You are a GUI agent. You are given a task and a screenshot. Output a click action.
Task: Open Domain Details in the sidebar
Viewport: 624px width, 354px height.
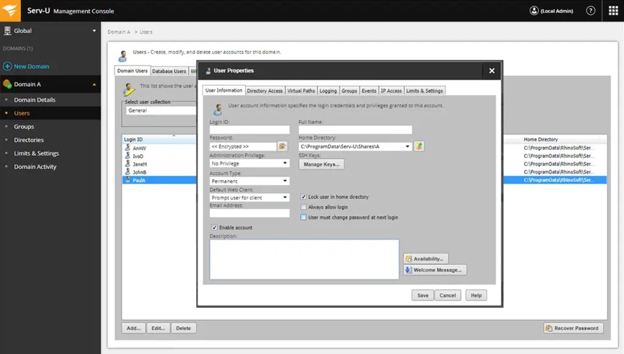coord(35,100)
